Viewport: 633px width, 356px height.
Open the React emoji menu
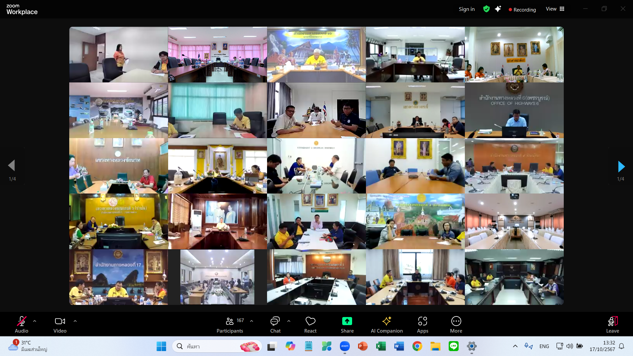(310, 321)
